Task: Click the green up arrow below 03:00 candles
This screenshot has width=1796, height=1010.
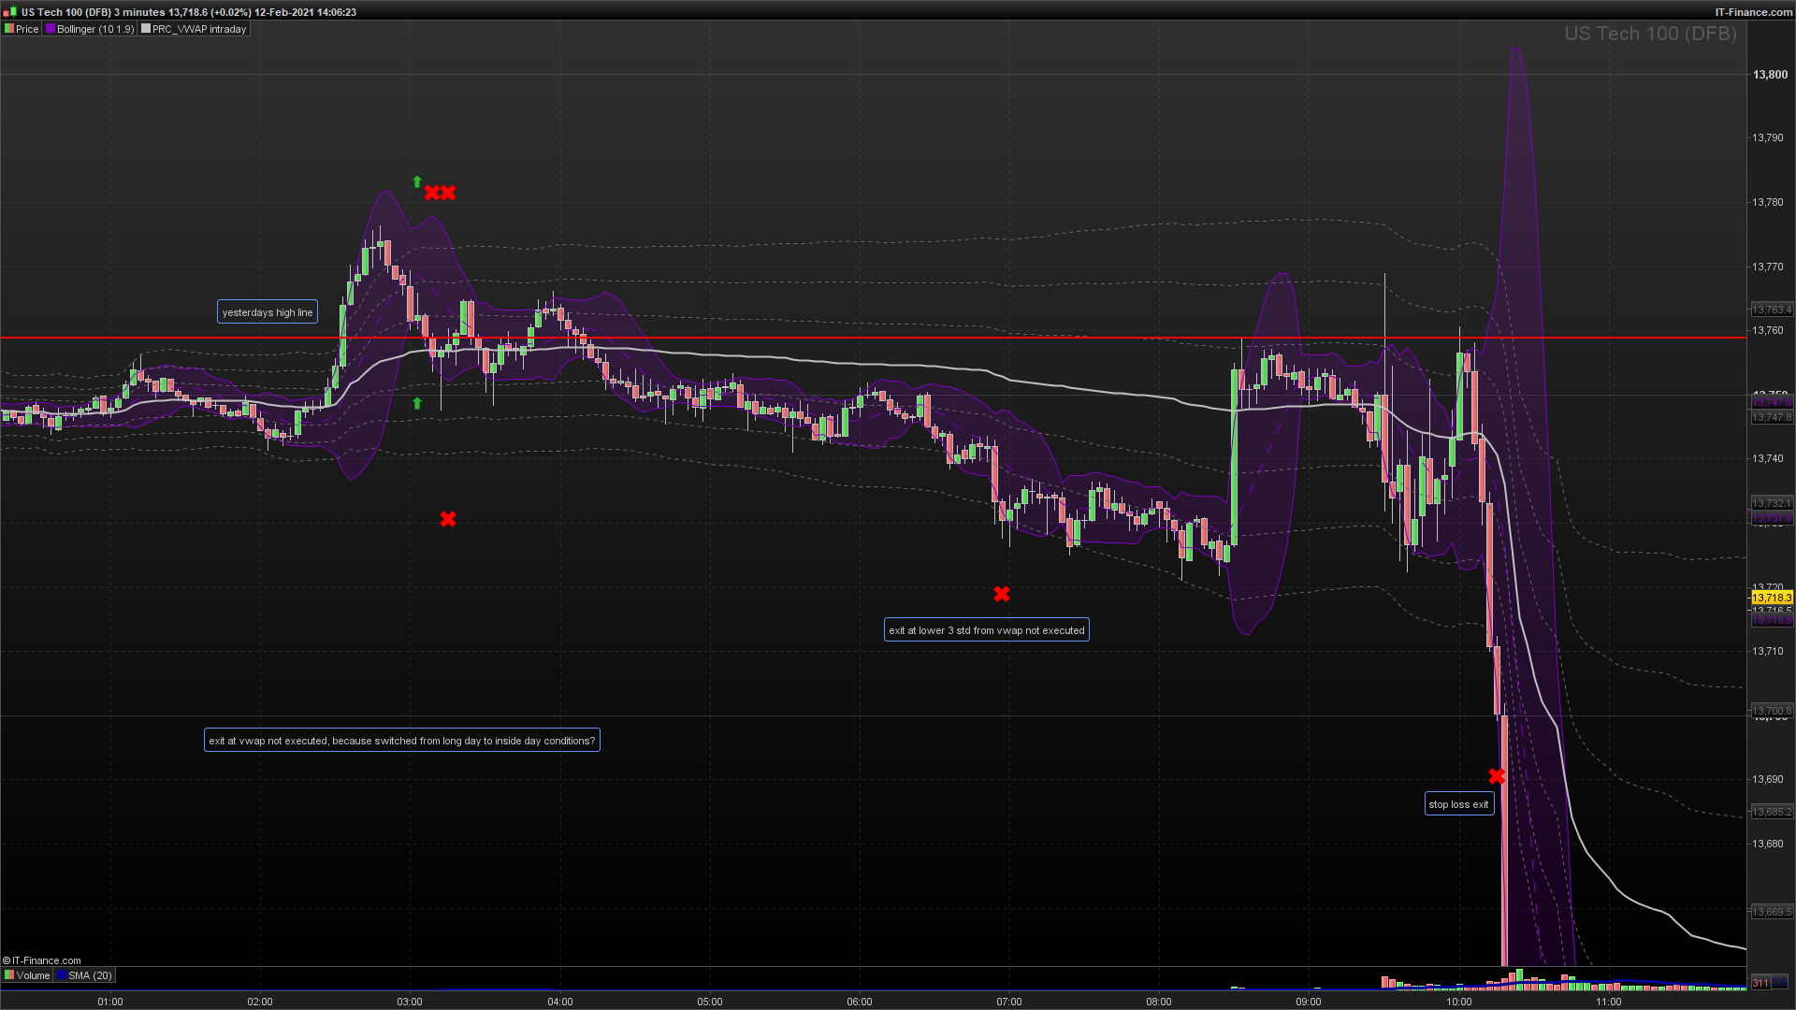Action: pos(417,403)
